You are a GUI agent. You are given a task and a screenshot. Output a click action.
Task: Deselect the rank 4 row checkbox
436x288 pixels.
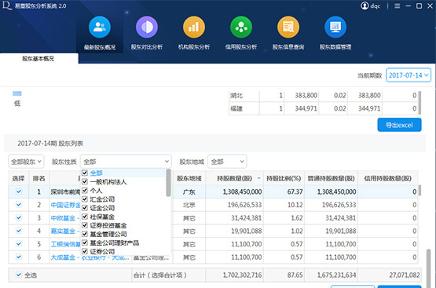(x=19, y=231)
